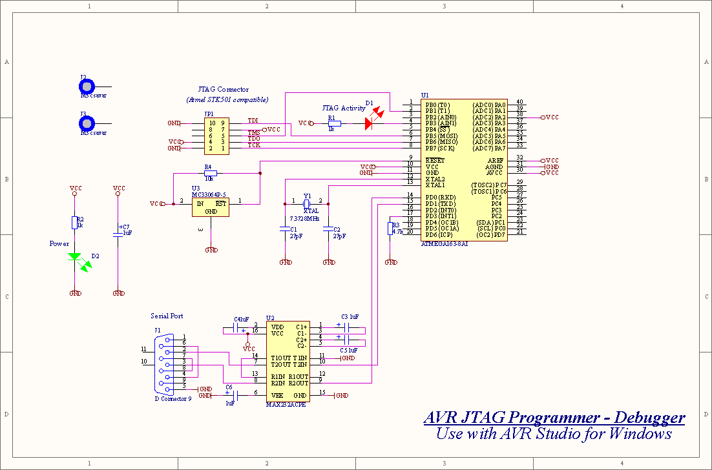Select the J1 D Connector 9 symbol

164,363
